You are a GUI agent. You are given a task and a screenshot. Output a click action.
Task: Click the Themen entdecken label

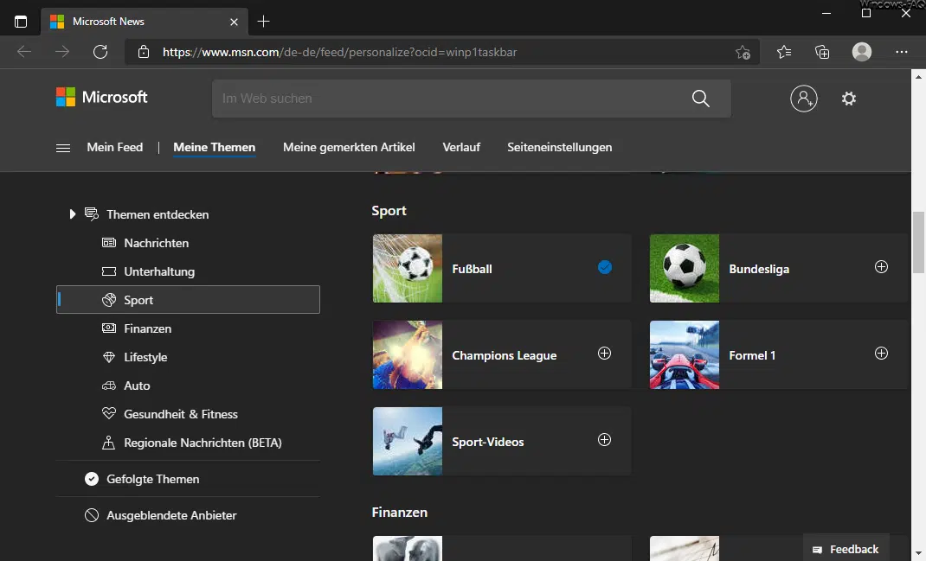[x=158, y=214]
